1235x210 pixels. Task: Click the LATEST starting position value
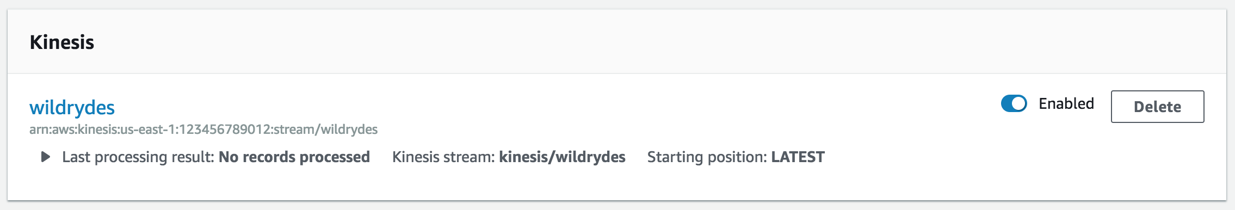click(798, 157)
